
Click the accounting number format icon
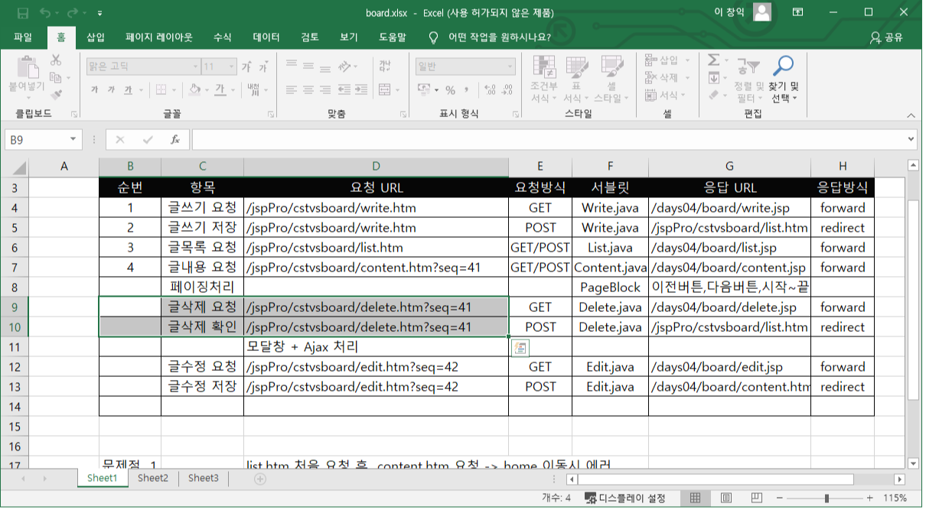[x=424, y=89]
